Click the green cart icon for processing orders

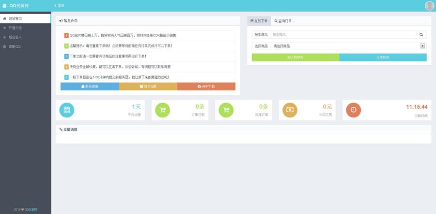point(226,110)
